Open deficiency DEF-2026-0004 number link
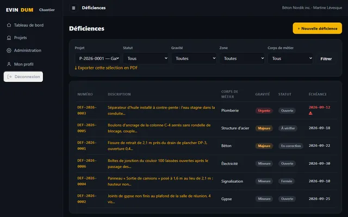Screen dimensions: 348x217 (x=87, y=181)
